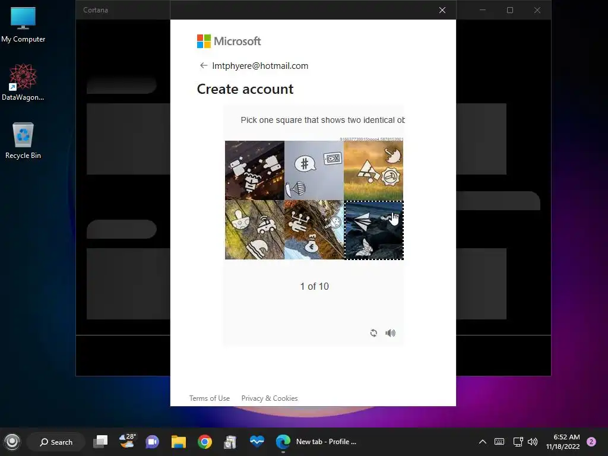This screenshot has height=456, width=608.
Task: Open My Computer desktop icon
Action: (23, 25)
